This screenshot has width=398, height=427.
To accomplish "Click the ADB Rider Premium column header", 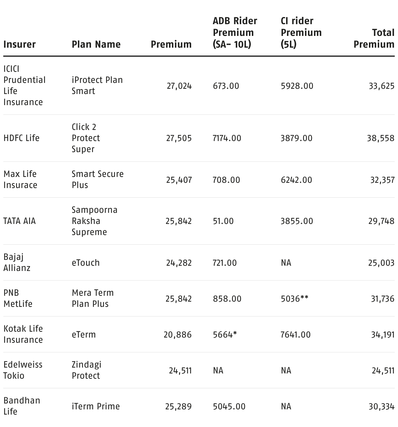I will point(235,32).
